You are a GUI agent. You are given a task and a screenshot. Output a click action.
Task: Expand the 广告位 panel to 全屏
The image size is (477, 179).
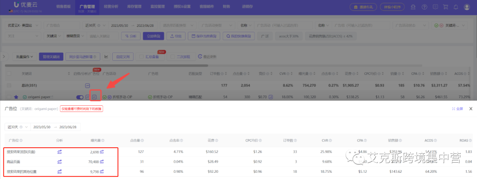click(458, 109)
